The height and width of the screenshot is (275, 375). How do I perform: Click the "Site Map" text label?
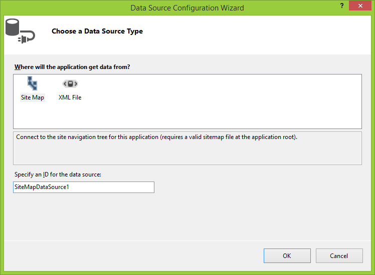pyautogui.click(x=33, y=97)
